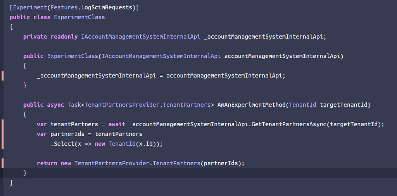The image size is (397, 196).
Task: Click the change marker beside the tenantPartners declaration
Action: (x=3, y=124)
